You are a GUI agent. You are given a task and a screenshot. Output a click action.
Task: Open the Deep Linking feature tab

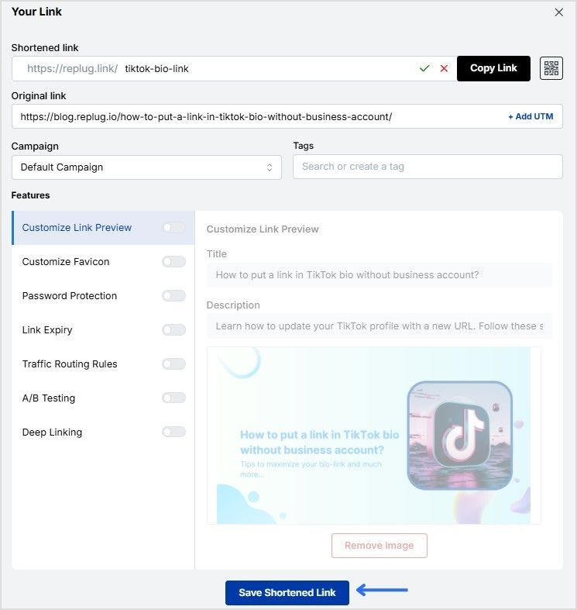(103, 432)
